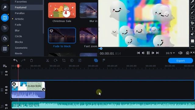Click the star effect badge on clip

tap(14, 84)
